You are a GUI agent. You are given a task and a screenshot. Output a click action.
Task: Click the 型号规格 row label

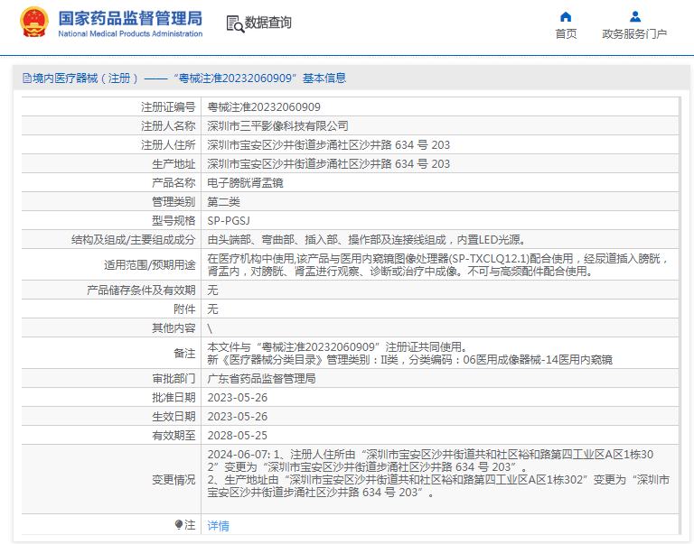pos(173,221)
